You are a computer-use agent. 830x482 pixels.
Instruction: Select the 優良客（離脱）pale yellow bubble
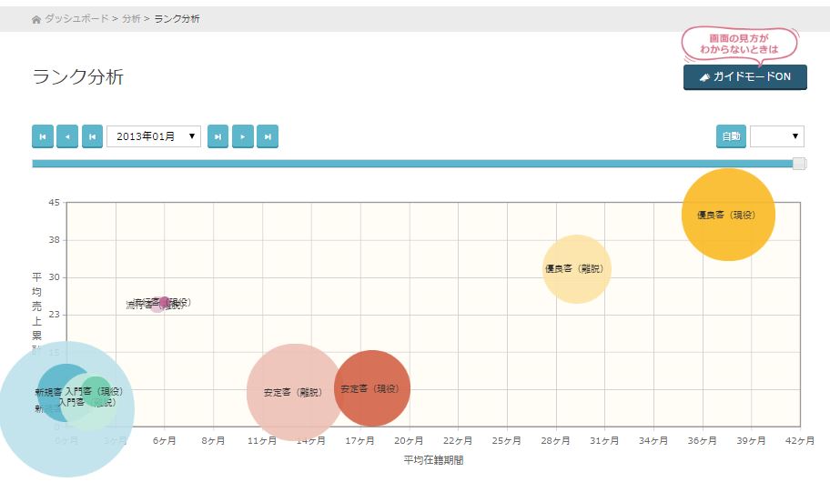coord(576,268)
